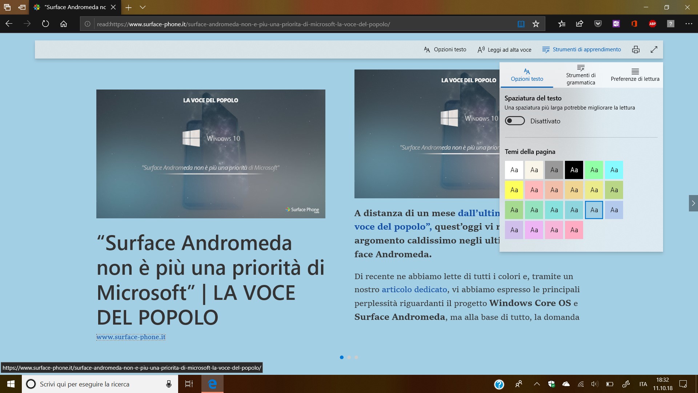Screen dimensions: 698x393
Task: Open Windows Security tray icon
Action: [x=551, y=384]
